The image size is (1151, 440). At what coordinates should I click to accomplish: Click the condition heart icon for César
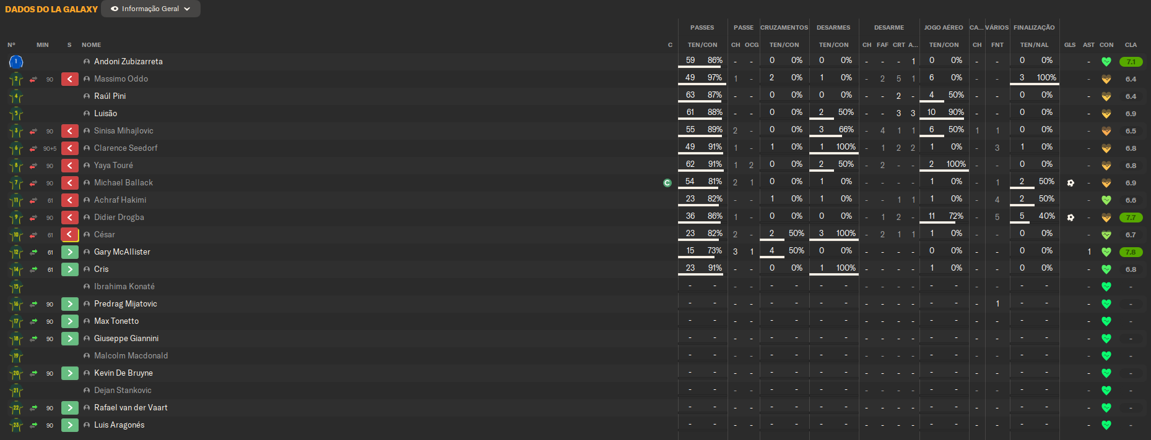coord(1106,235)
